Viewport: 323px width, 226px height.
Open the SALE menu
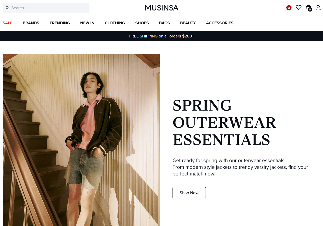7,23
